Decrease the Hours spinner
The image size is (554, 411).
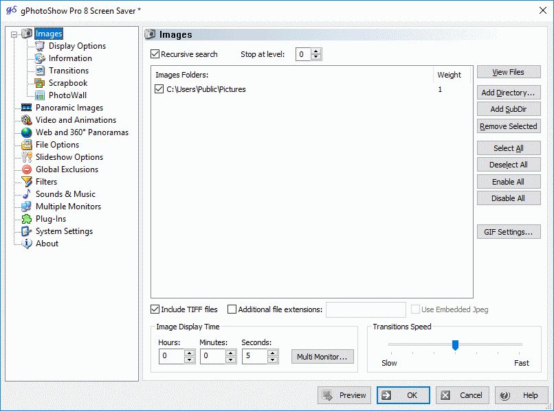tap(190, 360)
